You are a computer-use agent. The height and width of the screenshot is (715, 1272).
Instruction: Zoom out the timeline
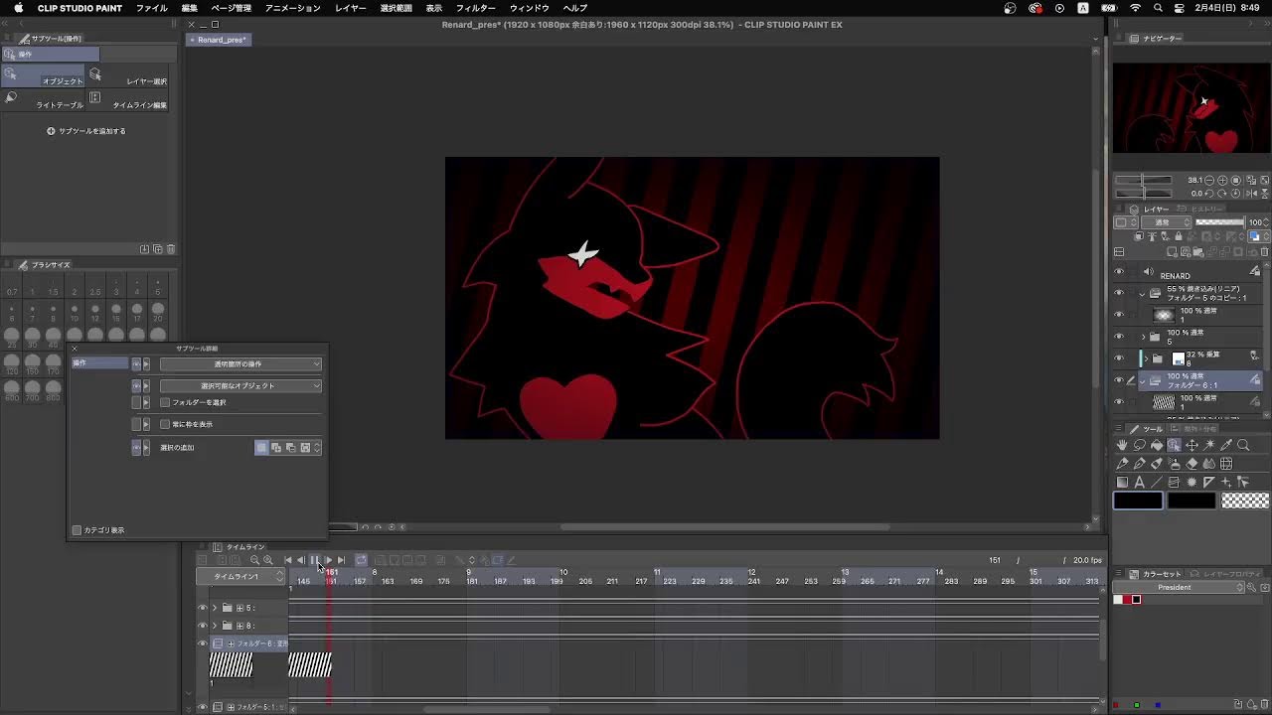coord(254,560)
